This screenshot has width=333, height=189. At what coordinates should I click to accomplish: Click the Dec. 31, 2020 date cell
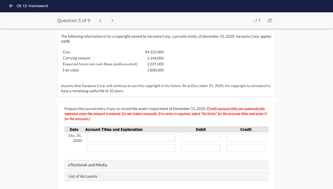click(75, 138)
